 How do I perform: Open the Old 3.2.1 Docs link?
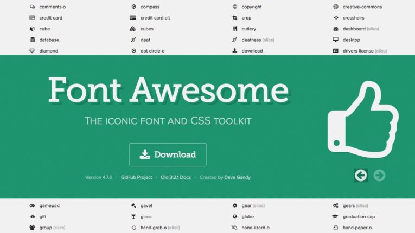click(176, 177)
